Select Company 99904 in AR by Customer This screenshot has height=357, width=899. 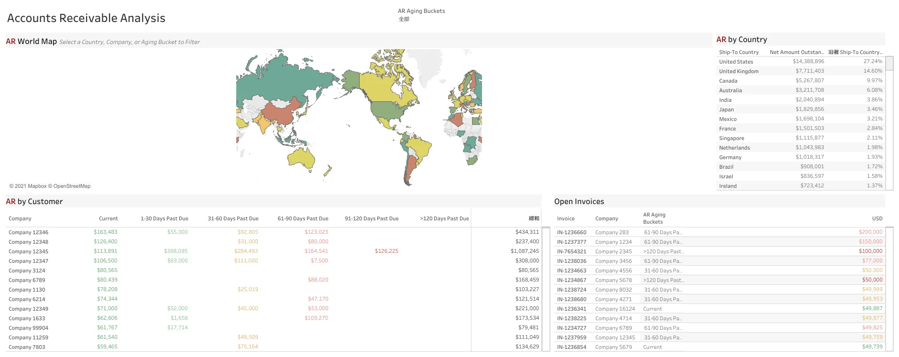click(x=28, y=328)
